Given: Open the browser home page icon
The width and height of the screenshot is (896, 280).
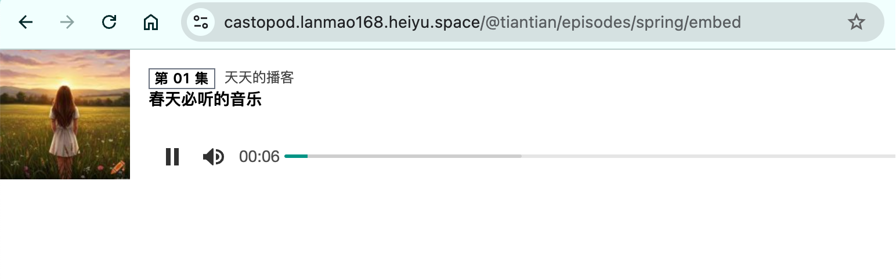Looking at the screenshot, I should [151, 23].
